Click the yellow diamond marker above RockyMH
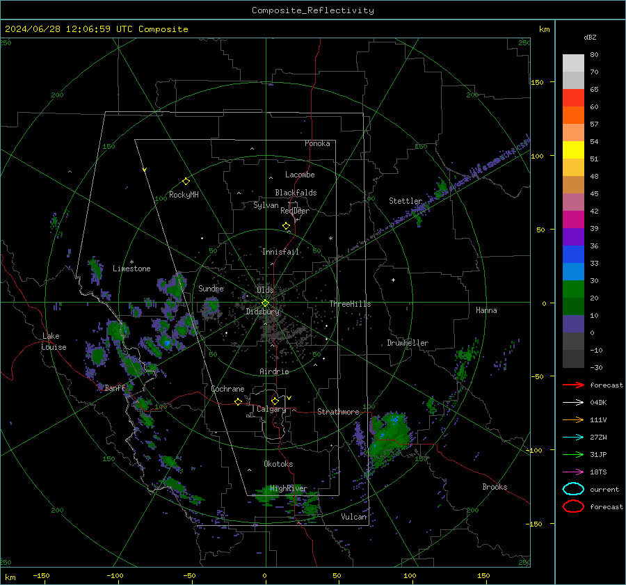Screen dimensions: 626x585 pos(186,182)
